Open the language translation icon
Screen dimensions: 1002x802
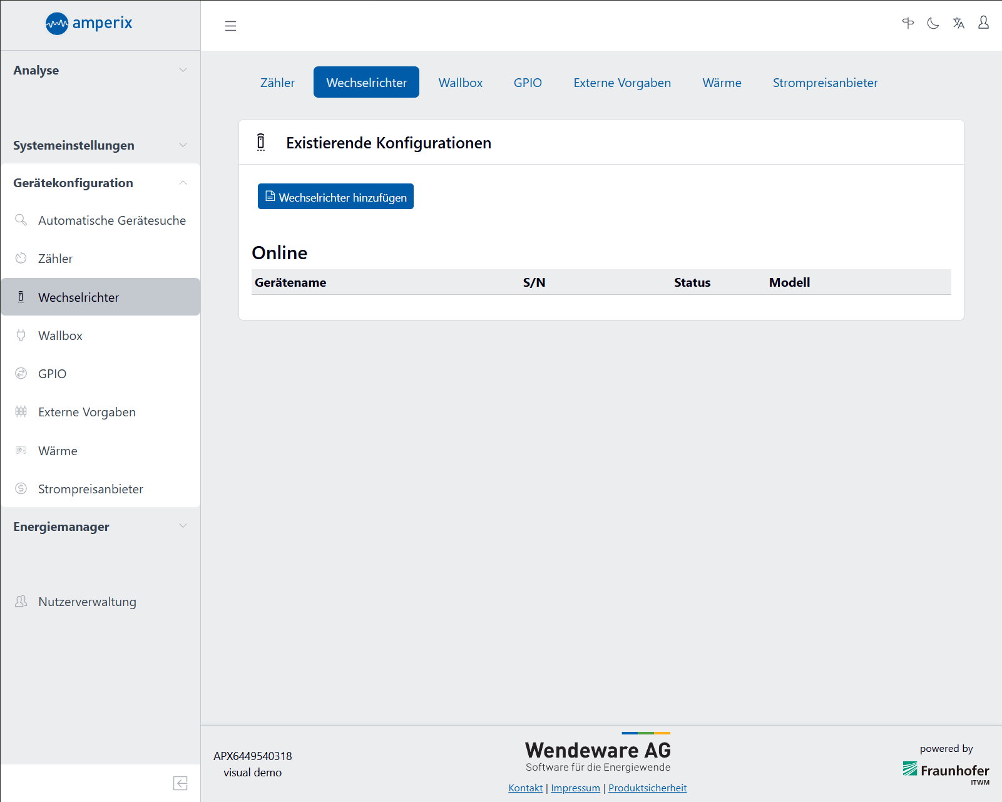[x=958, y=24]
